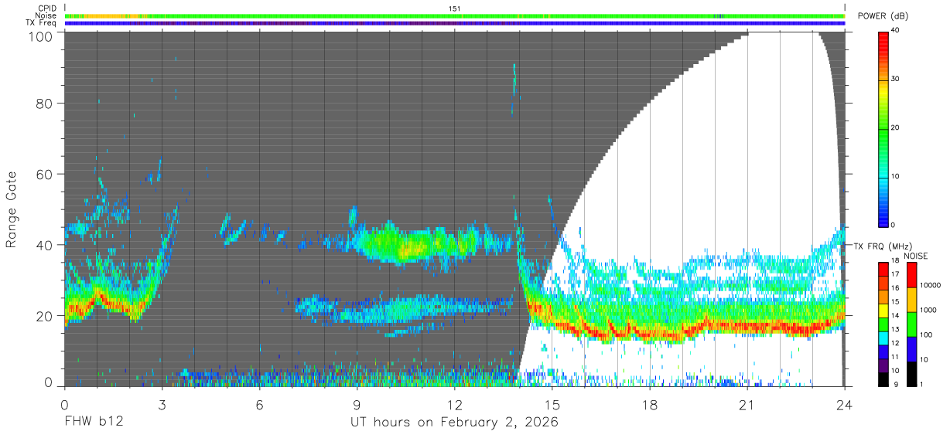Click the 20 tick on the POWER colorbar
Viewport: 950px width, 438px height.
[896, 128]
